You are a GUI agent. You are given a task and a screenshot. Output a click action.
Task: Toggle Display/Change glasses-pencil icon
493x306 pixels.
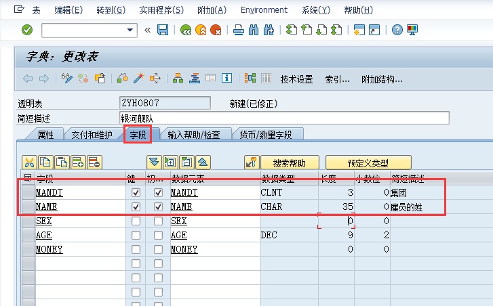(67, 78)
